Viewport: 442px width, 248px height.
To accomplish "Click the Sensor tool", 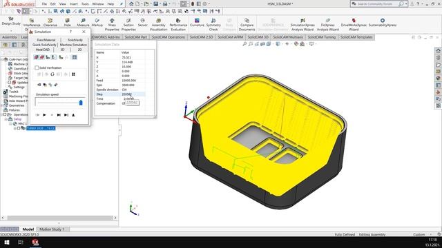I will (143, 23).
